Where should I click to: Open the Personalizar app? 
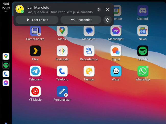pos(62,91)
